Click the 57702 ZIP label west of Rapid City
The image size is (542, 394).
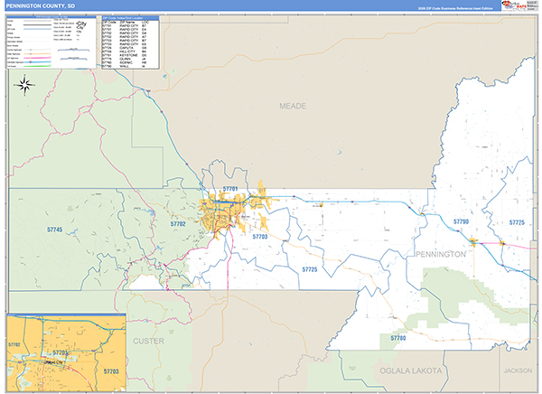[177, 222]
